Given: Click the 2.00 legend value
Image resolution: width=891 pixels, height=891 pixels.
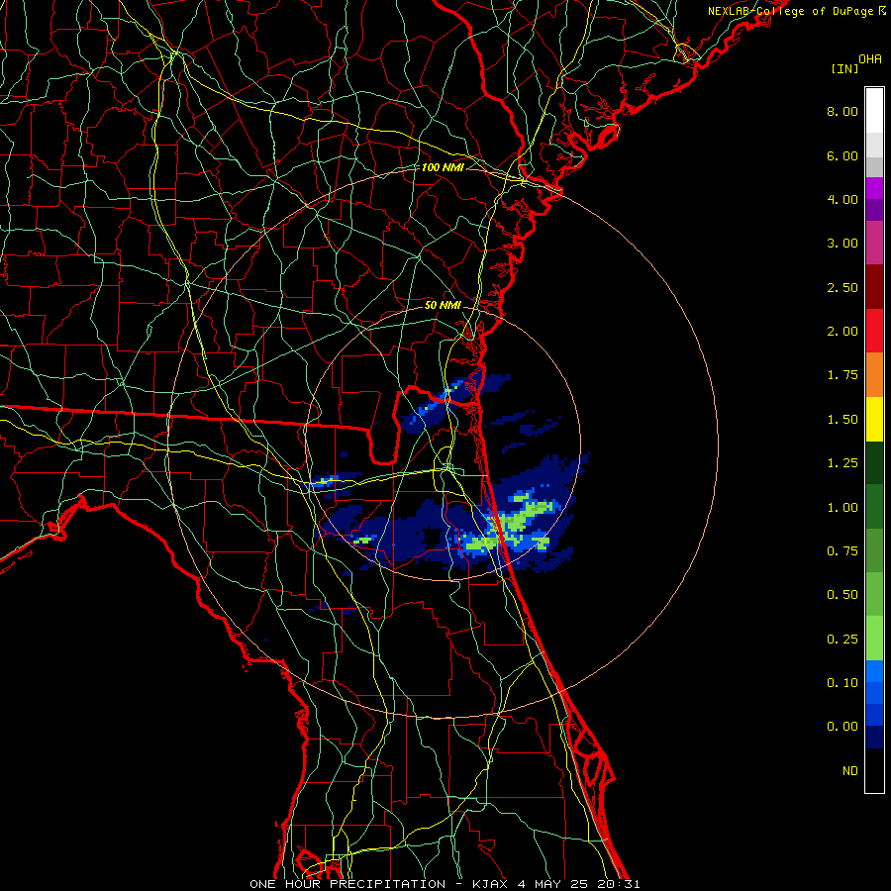Looking at the screenshot, I should 842,332.
